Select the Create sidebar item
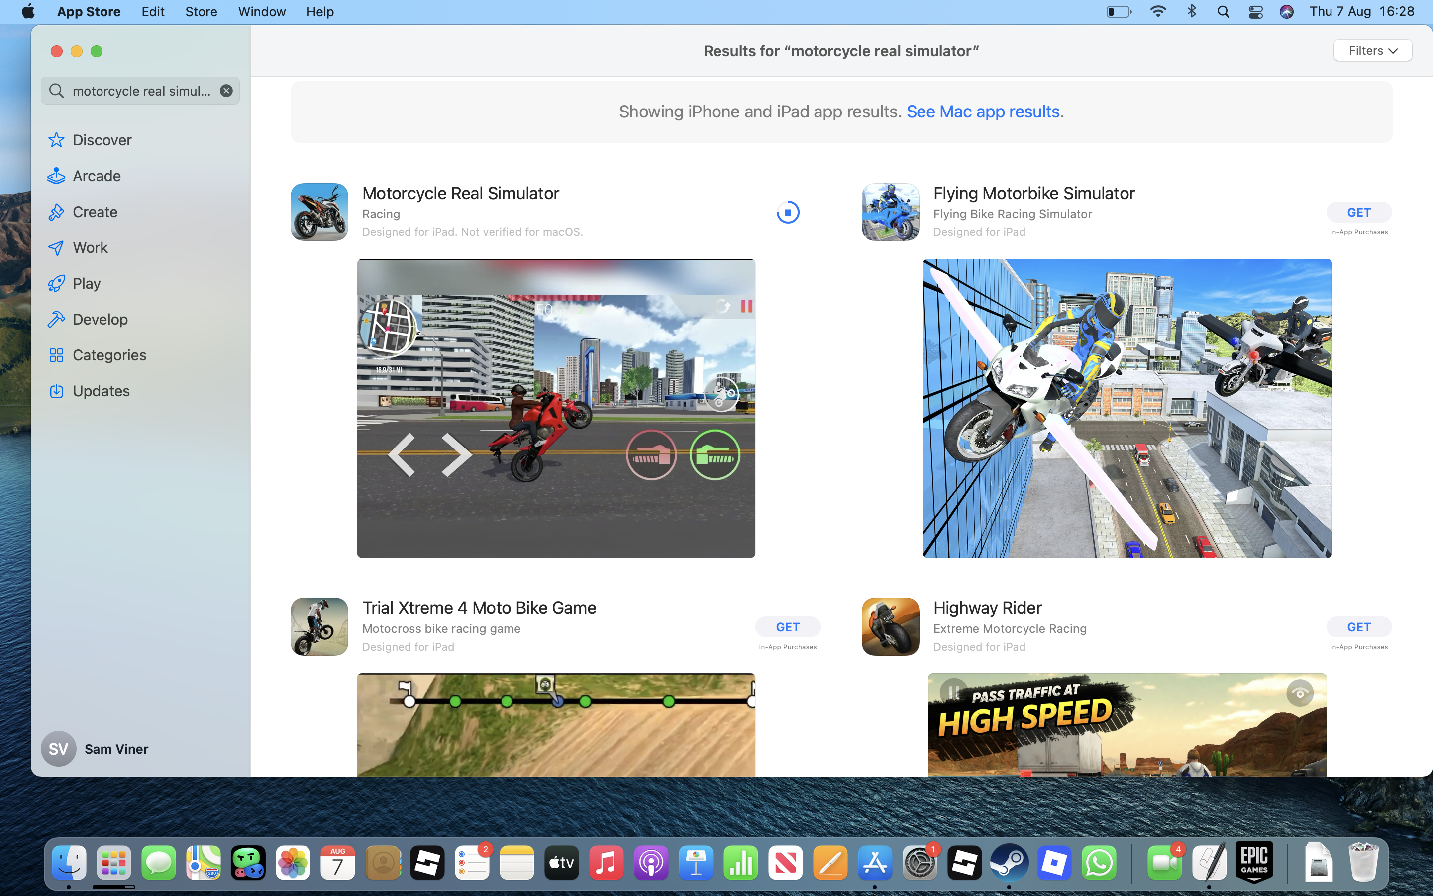1433x896 pixels. pyautogui.click(x=140, y=212)
